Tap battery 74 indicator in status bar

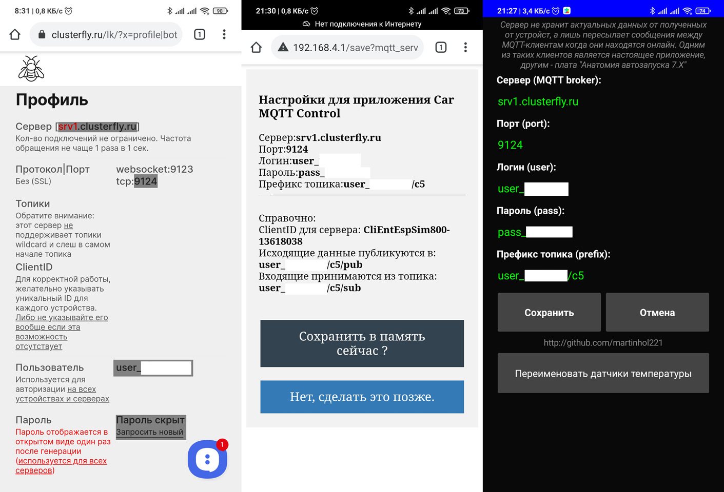[x=703, y=11]
